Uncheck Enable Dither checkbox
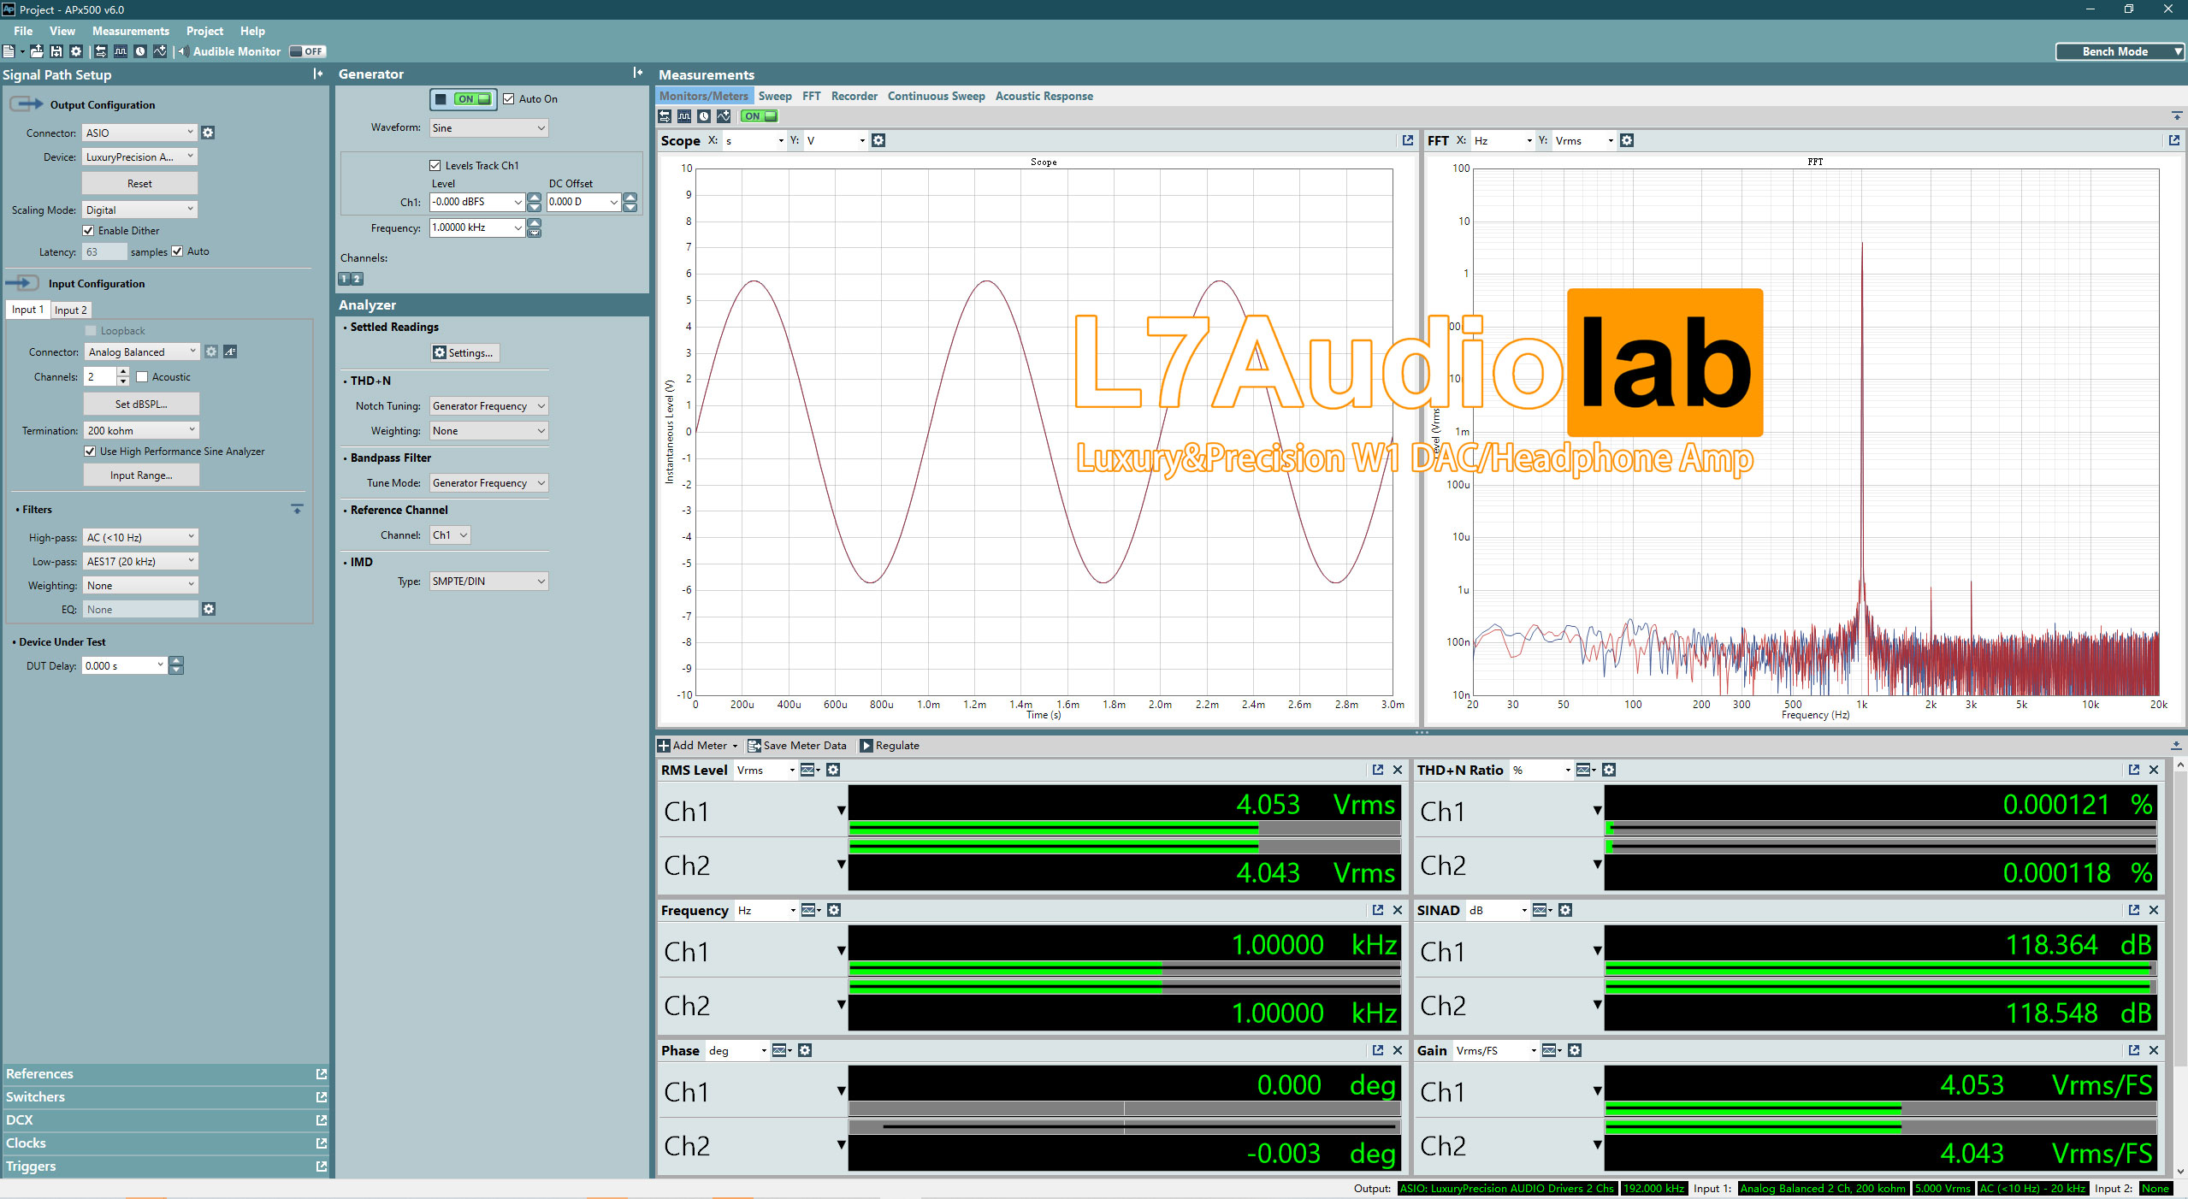The height and width of the screenshot is (1199, 2188). [x=88, y=231]
